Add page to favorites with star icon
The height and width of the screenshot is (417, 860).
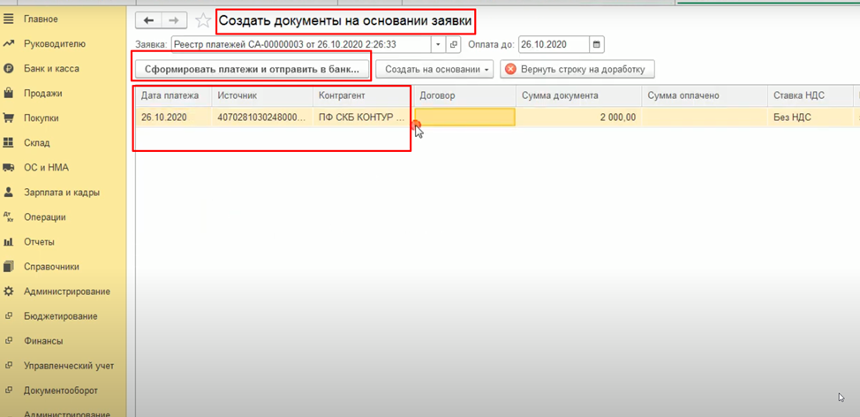point(203,21)
